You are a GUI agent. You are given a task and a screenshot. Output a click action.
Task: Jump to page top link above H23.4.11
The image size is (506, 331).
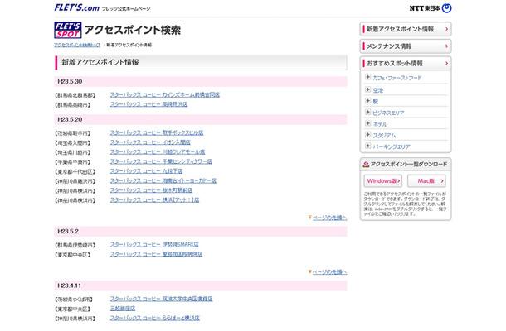328,272
